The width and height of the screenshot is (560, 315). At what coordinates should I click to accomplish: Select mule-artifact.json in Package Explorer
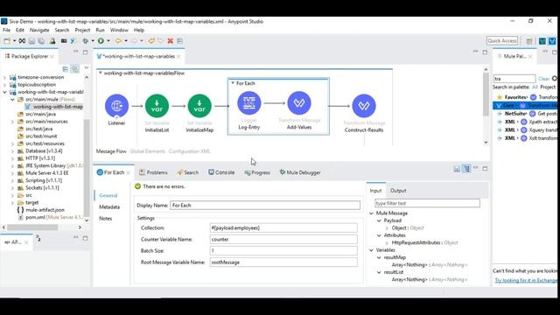tap(45, 210)
